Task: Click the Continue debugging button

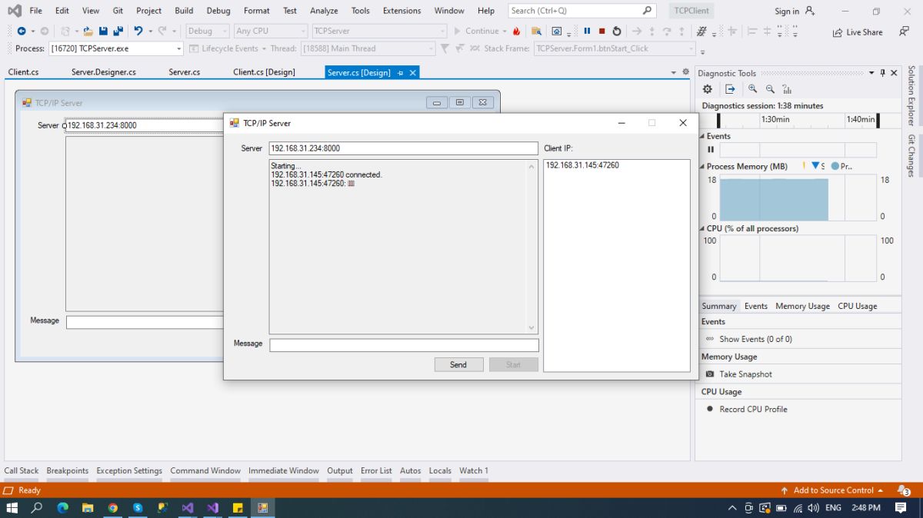Action: click(480, 32)
